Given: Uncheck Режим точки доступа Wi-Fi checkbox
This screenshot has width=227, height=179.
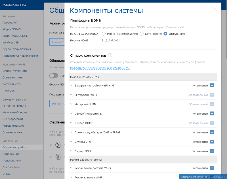Looking at the screenshot, I should click(x=212, y=168).
